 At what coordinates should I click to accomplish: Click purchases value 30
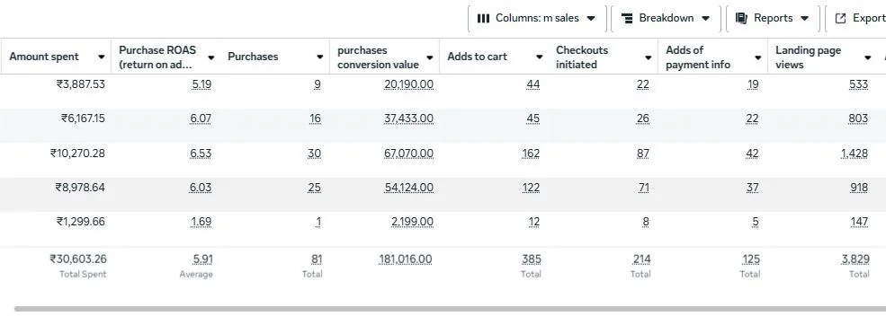(x=314, y=153)
